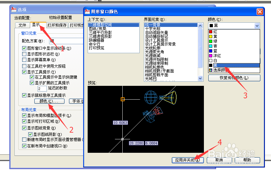The width and height of the screenshot is (271, 172).
Task: Close the 图形窗口颜色 dialog
Action: (x=260, y=12)
